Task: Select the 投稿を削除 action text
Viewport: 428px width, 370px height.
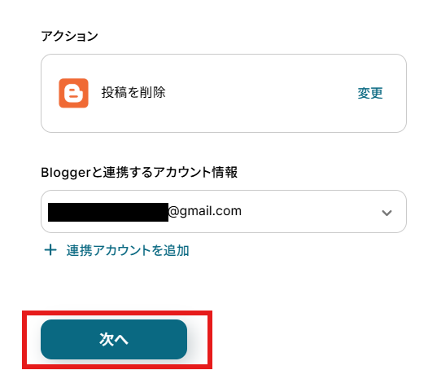Action: point(133,92)
